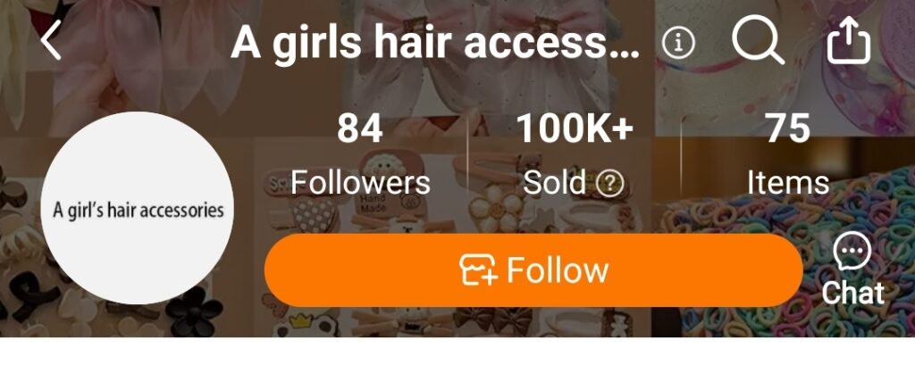Open the shop info circle icon

pos(679,43)
